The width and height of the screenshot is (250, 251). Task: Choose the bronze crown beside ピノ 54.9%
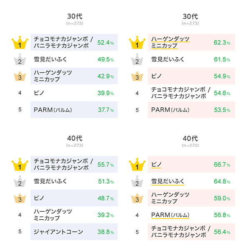click(x=137, y=76)
